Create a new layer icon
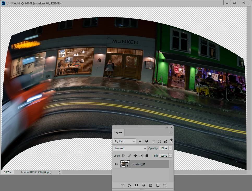 click(158, 185)
